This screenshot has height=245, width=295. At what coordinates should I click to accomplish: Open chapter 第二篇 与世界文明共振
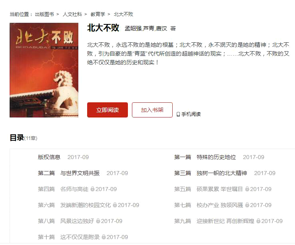point(69,173)
